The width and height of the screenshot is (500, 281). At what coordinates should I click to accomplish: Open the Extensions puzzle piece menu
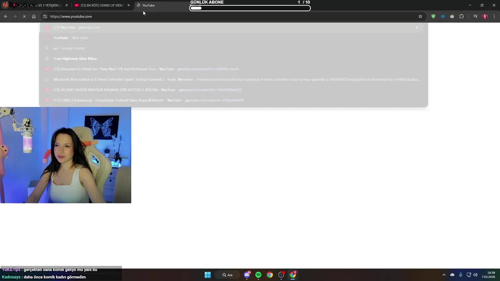pyautogui.click(x=462, y=16)
